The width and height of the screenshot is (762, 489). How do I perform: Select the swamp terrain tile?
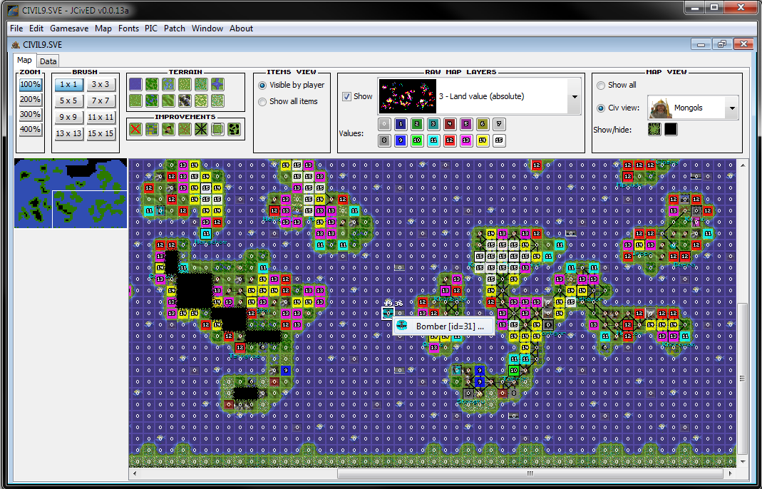(x=169, y=84)
